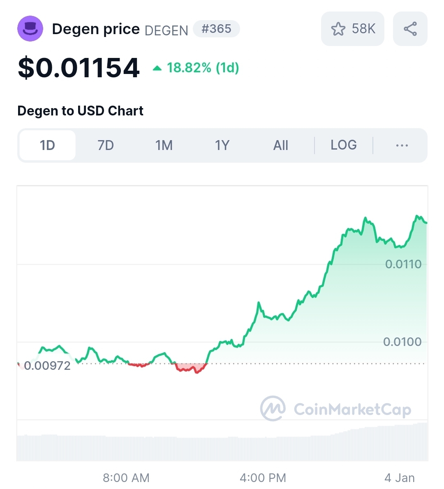This screenshot has height=489, width=444.
Task: Click the green up-arrow price change indicator
Action: (157, 68)
